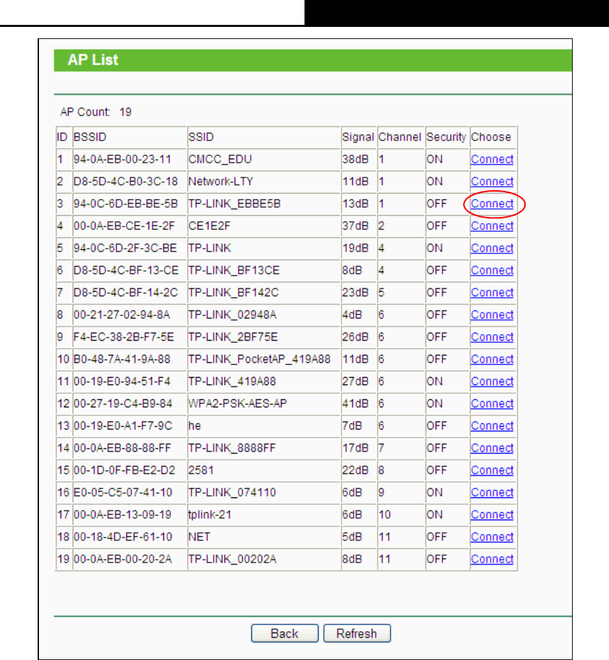Select the BSSID column header

89,137
